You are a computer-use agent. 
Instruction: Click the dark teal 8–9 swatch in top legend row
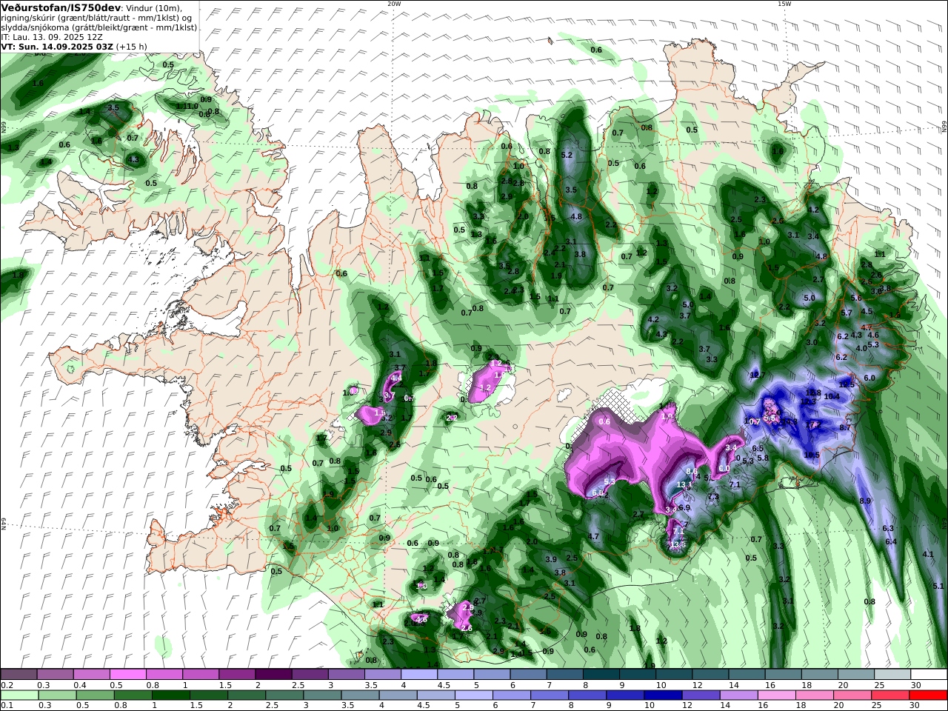point(601,674)
